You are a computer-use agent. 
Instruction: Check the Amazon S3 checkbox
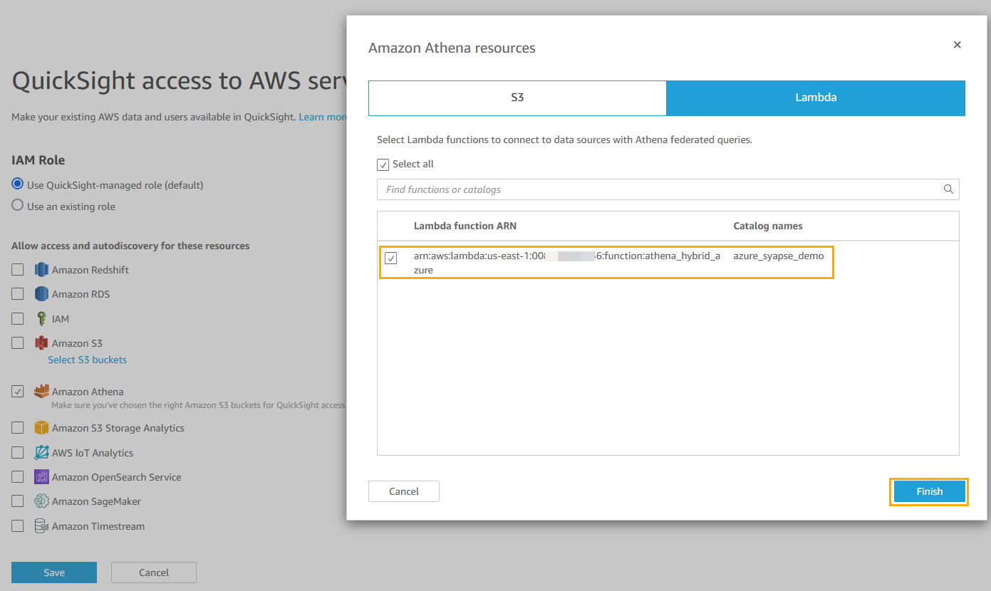[x=18, y=343]
